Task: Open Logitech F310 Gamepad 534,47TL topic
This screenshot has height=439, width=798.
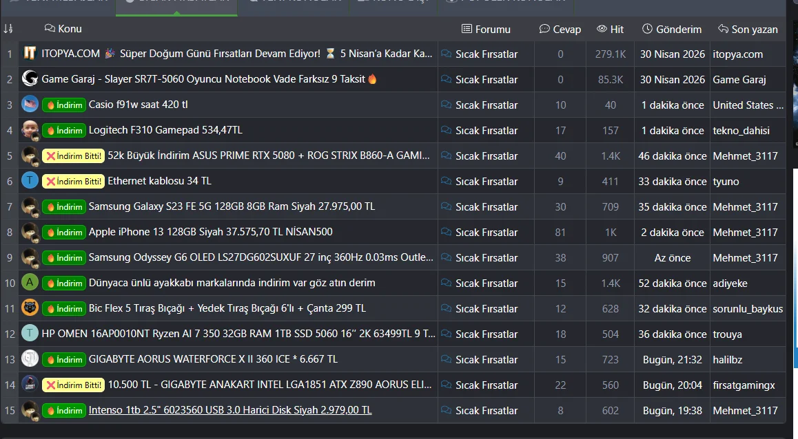Action: (x=165, y=129)
